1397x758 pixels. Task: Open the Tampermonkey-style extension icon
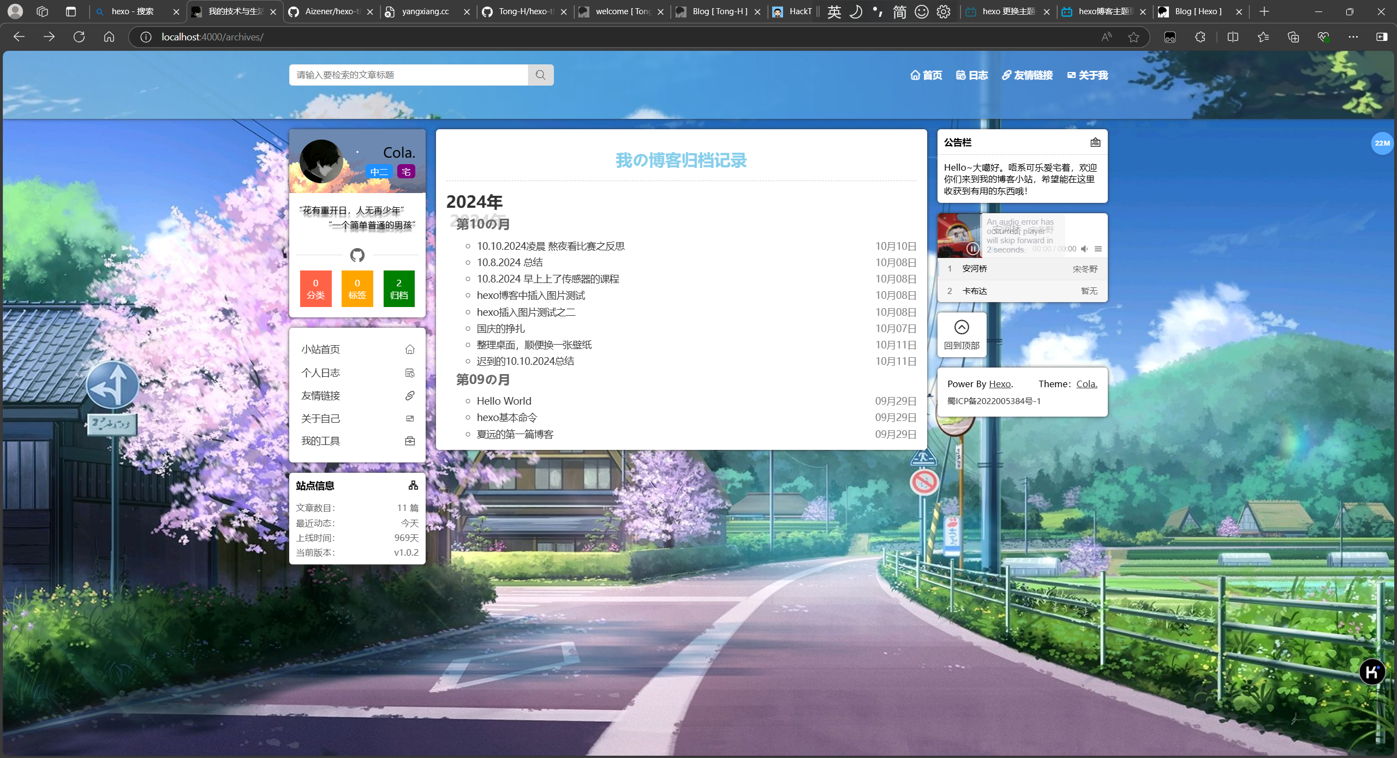(x=1170, y=37)
